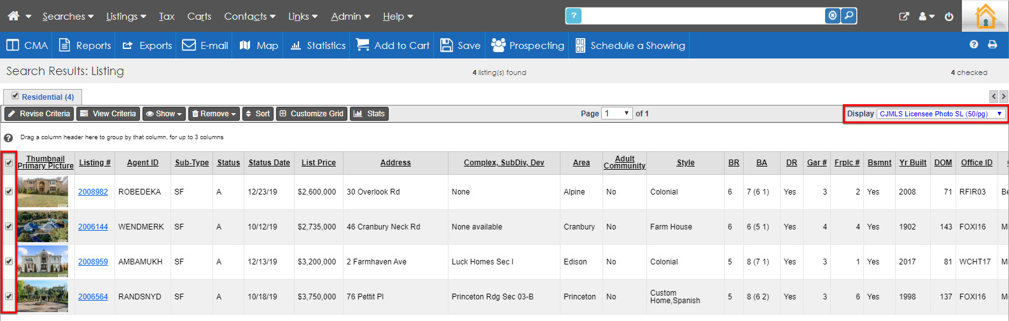Click the Statistics chart icon
Viewport: 1009px width, 321px height.
pos(296,45)
